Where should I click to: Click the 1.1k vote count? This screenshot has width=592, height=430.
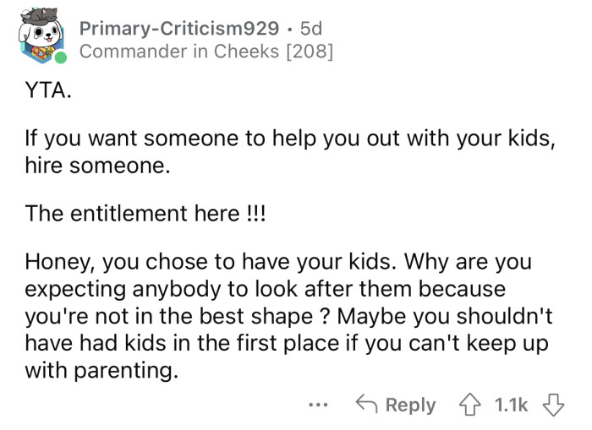(511, 405)
